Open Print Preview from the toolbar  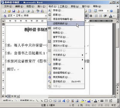click(32, 11)
